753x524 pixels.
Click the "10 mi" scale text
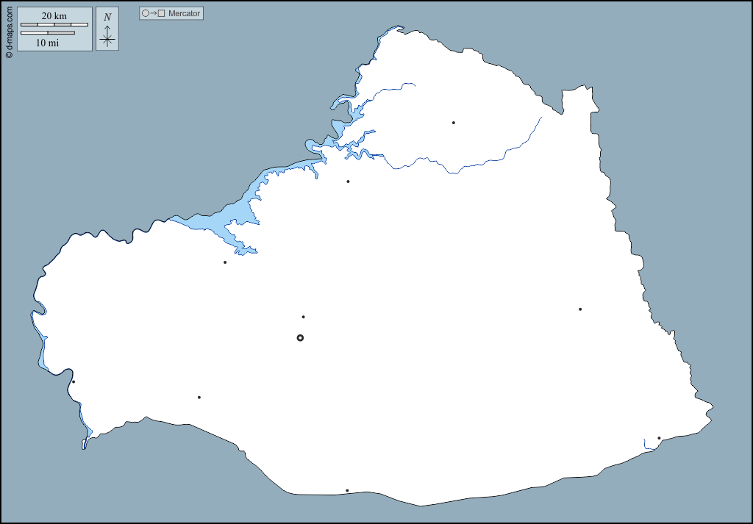[x=48, y=43]
